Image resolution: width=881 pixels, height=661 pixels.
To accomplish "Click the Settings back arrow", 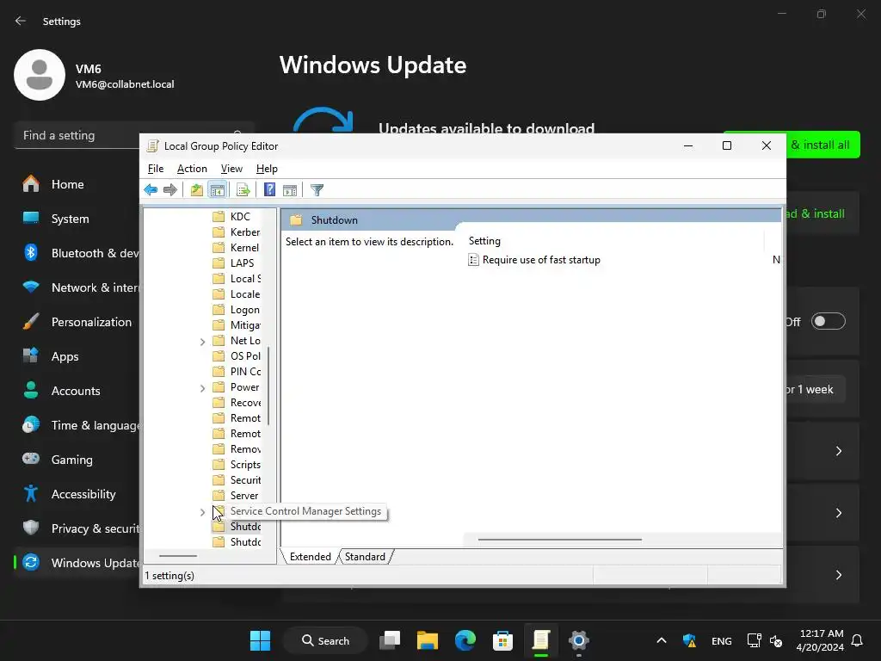I will click(x=21, y=21).
